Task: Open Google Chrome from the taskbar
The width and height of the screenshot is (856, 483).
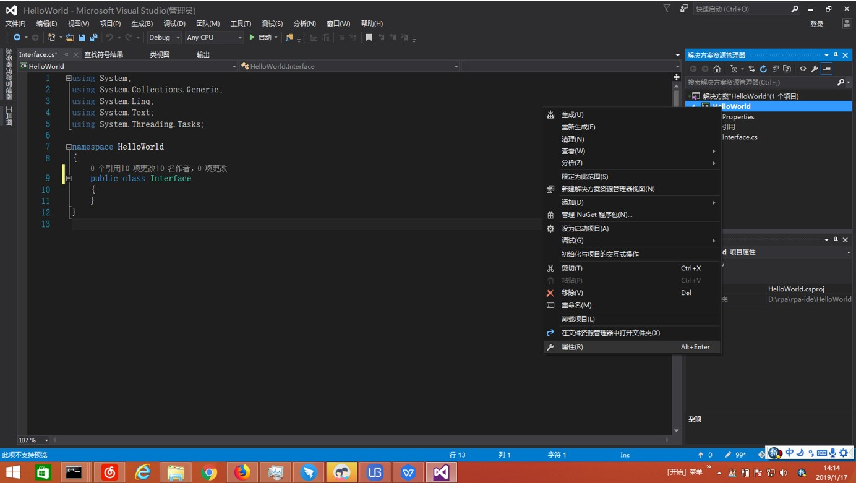Action: click(x=209, y=472)
